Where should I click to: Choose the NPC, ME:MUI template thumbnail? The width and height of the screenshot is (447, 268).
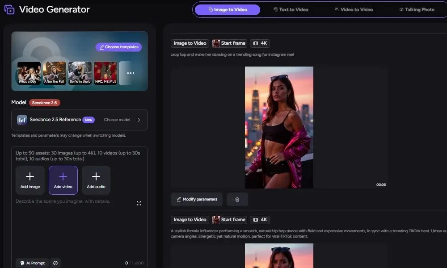pyautogui.click(x=105, y=73)
